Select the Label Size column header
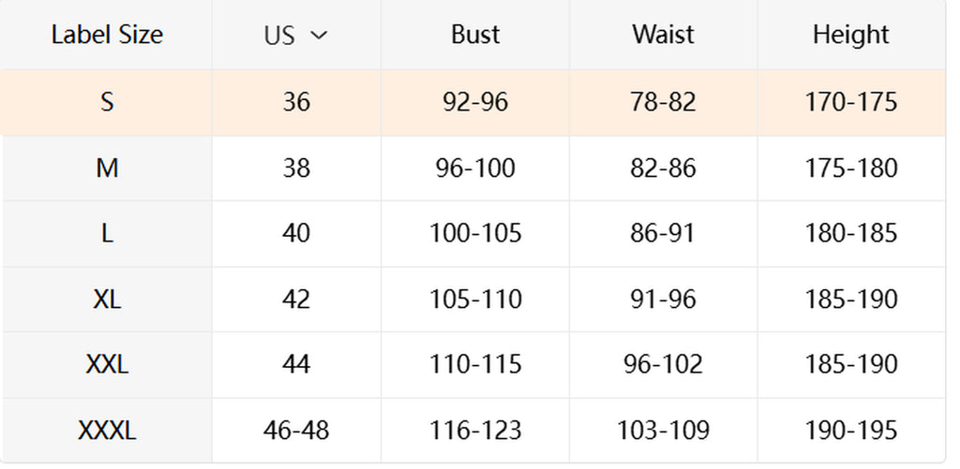Image resolution: width=960 pixels, height=469 pixels. pos(107,35)
